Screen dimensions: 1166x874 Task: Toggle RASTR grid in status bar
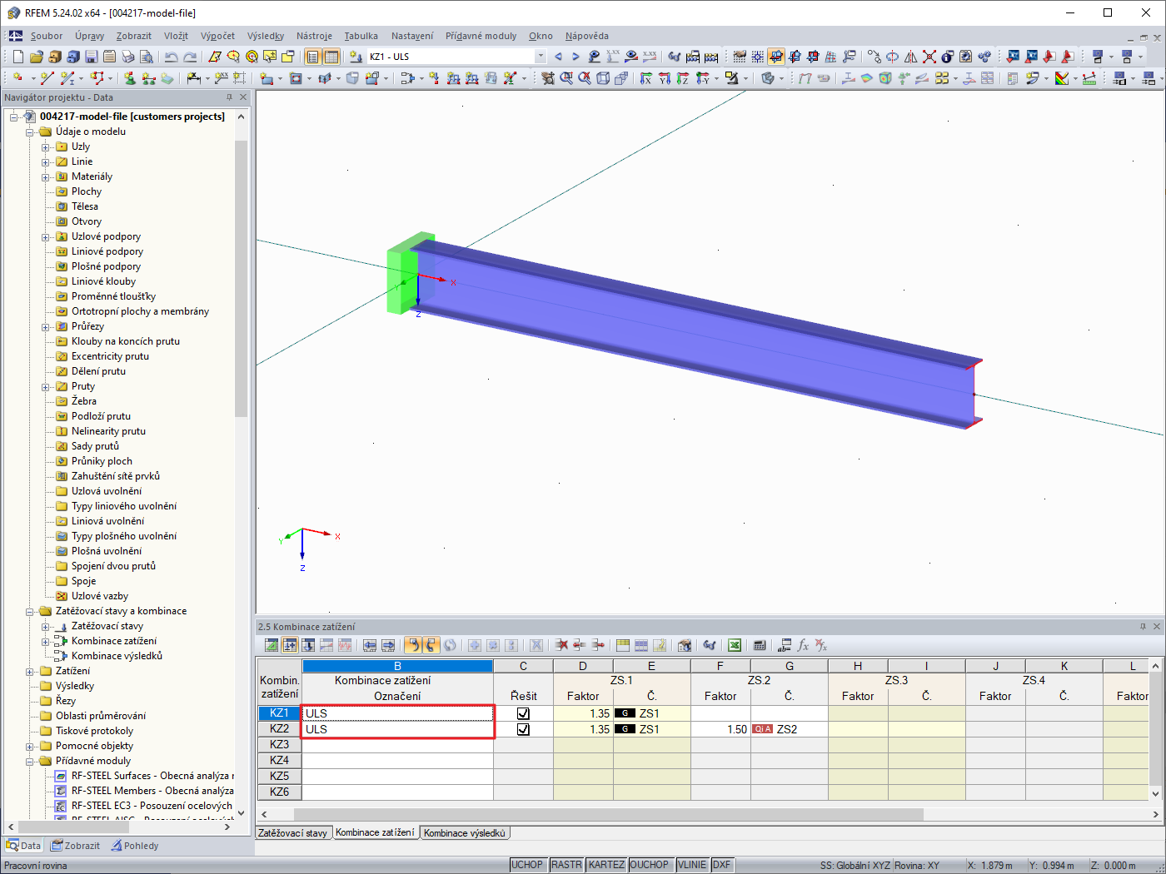(566, 865)
